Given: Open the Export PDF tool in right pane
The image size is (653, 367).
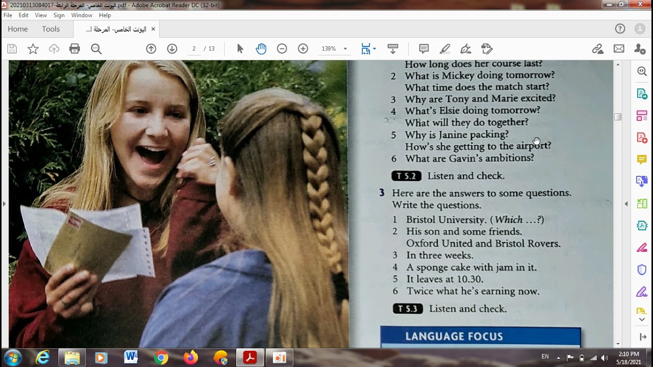Looking at the screenshot, I should [642, 94].
